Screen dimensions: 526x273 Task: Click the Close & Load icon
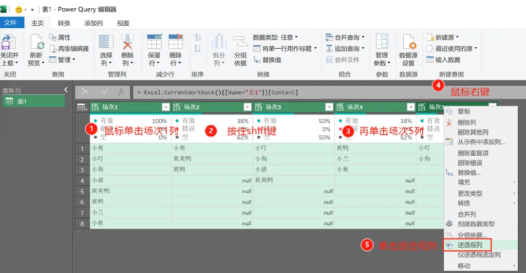tap(8, 42)
